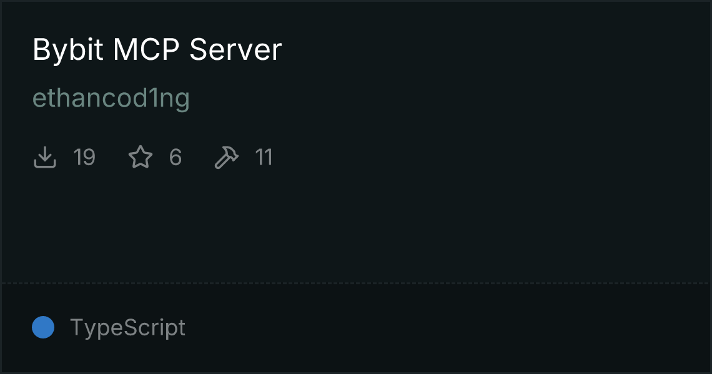Click the word "Server" in title
Viewport: 712px width, 374px height.
[x=235, y=49]
